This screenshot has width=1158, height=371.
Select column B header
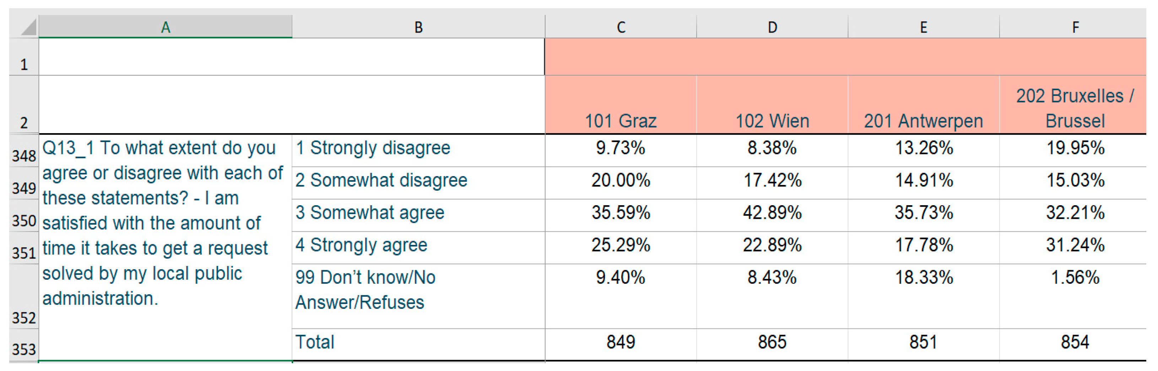pos(418,27)
